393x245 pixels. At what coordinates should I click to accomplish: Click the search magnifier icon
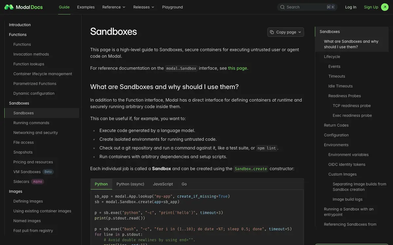282,7
